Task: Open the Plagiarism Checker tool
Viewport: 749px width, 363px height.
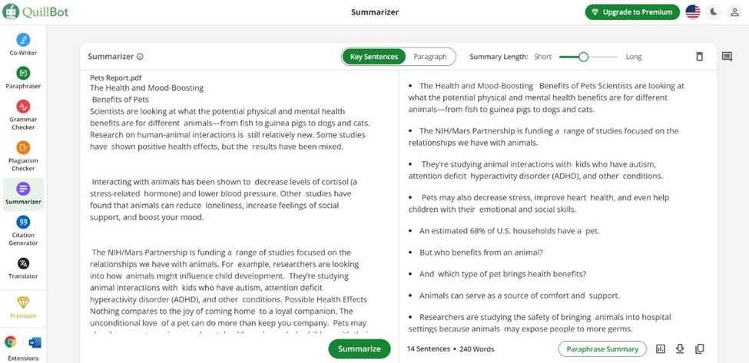Action: tap(23, 156)
